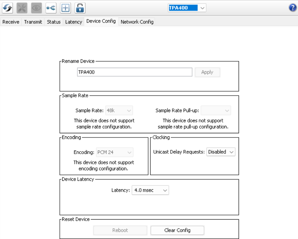Click the Apply button for rename
The height and width of the screenshot is (239, 298).
pyautogui.click(x=207, y=72)
